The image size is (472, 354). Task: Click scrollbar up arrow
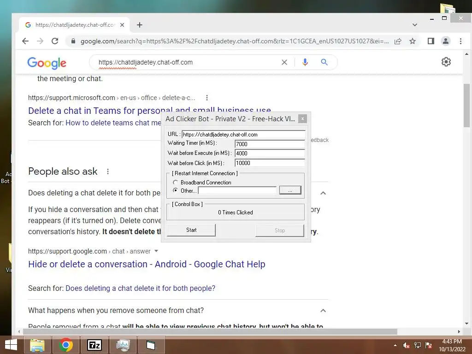pos(466,54)
